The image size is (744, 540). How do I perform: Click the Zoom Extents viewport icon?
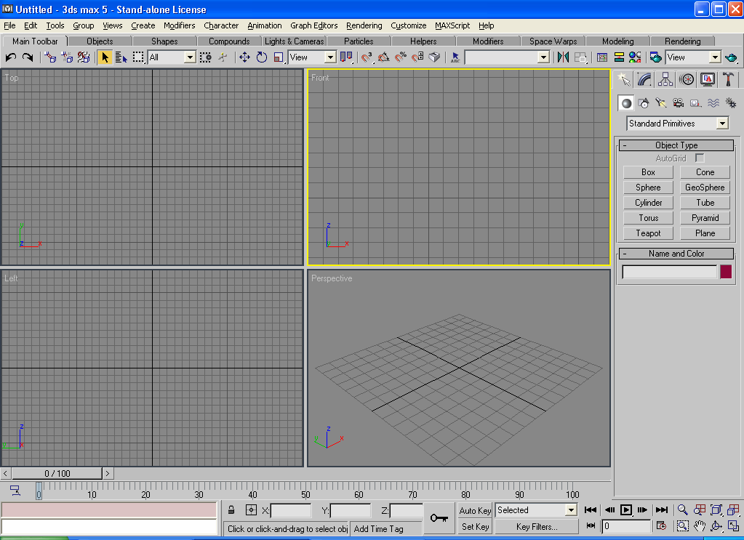[x=716, y=510]
